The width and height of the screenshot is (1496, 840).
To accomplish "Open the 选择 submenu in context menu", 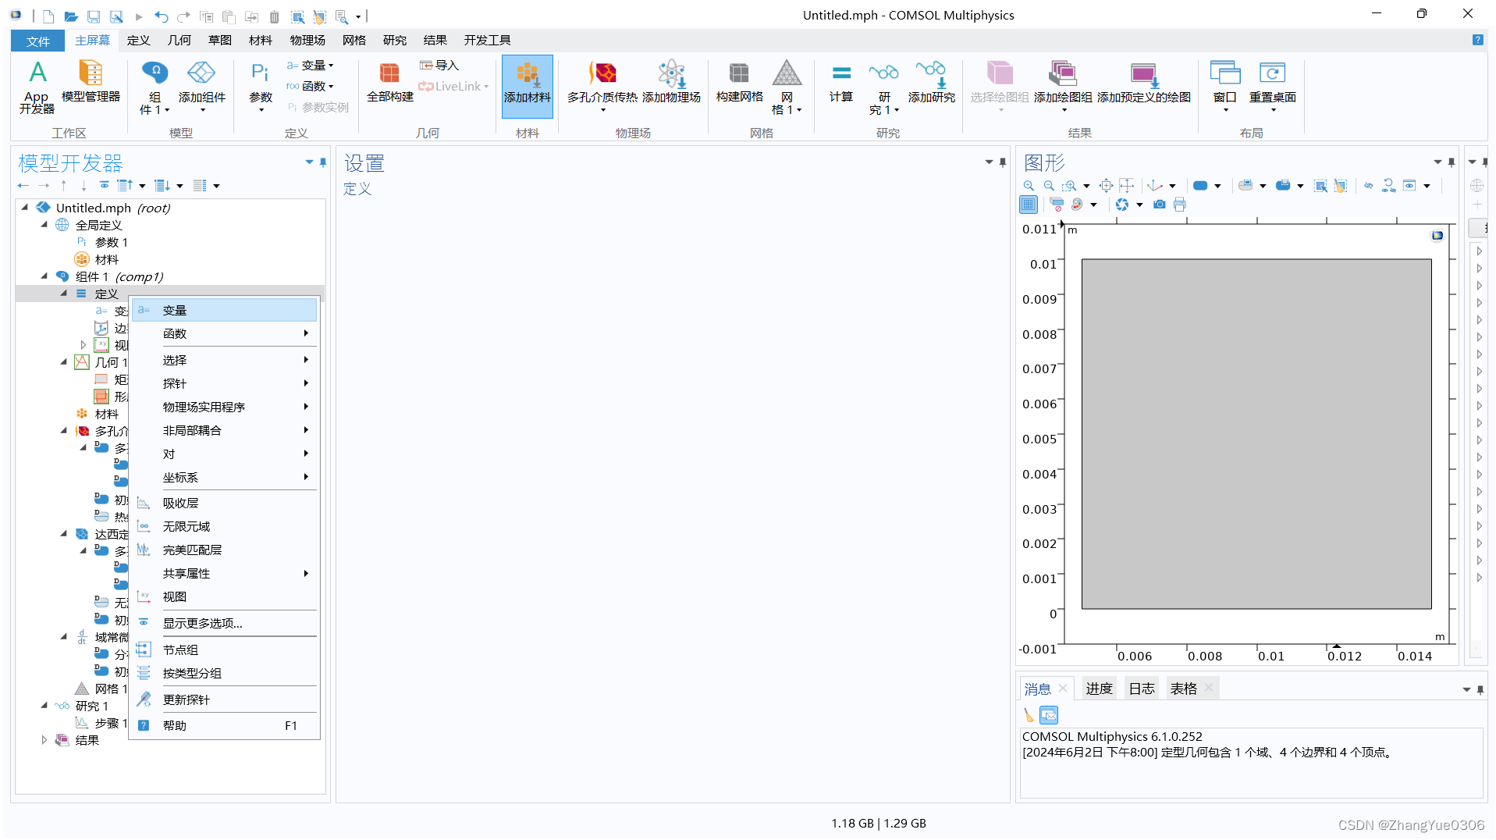I will pyautogui.click(x=225, y=360).
